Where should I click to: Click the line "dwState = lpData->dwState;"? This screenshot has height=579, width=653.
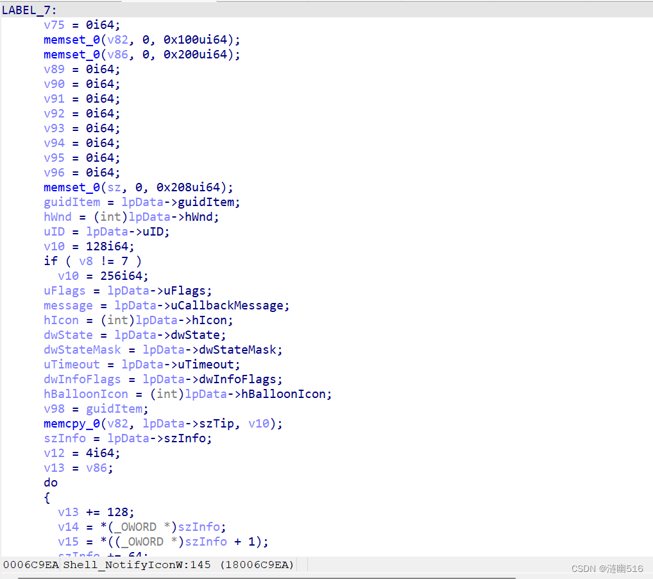(135, 336)
